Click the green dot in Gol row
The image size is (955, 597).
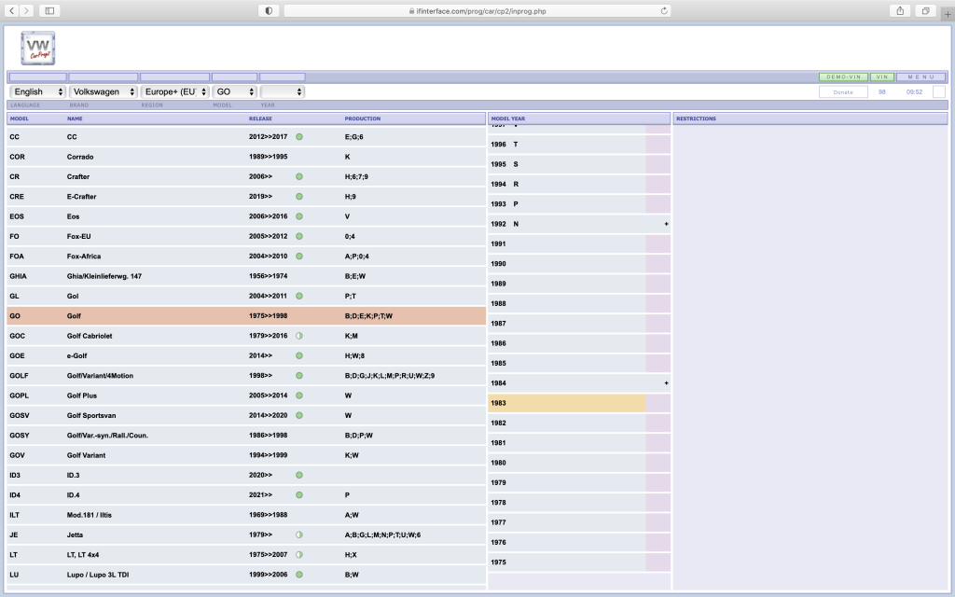click(x=299, y=296)
